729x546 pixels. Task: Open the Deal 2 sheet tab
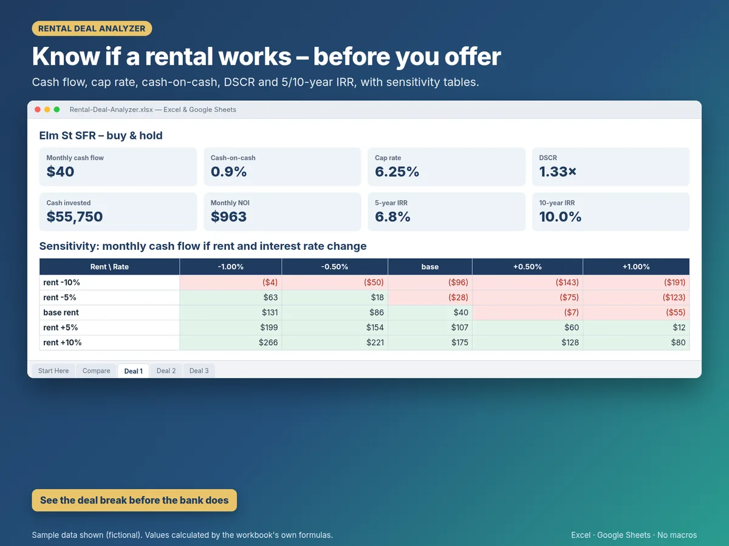[166, 371]
